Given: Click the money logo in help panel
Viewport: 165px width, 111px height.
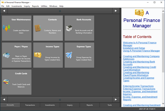Looking at the screenshot, I should tap(139, 13).
